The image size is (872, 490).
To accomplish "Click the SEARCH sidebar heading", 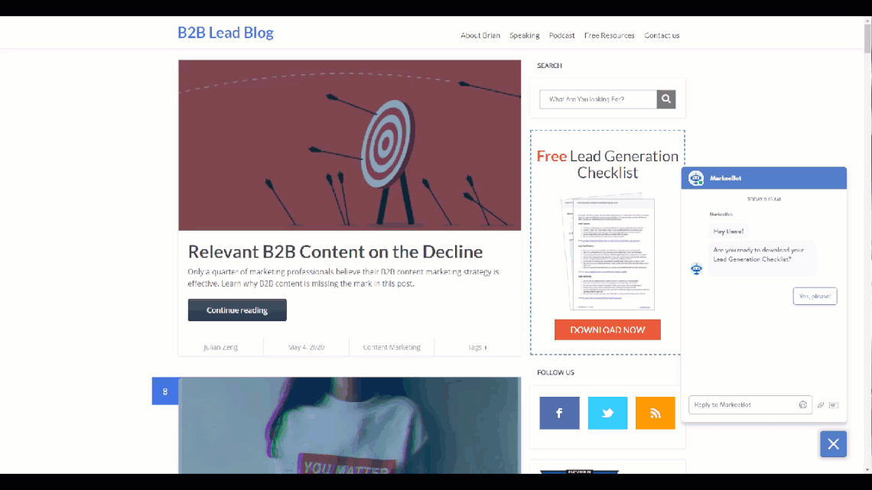I will click(x=549, y=66).
